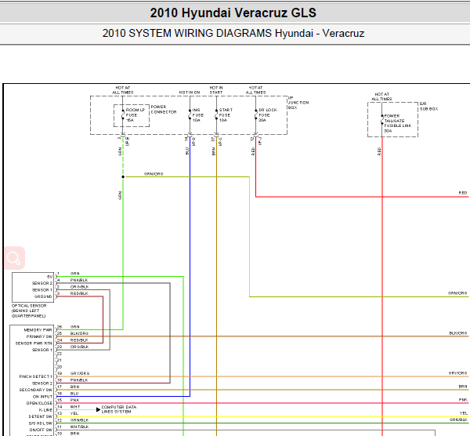Click the "DR LOCK FUSE 20A" label
This screenshot has width=470, height=436.
click(x=268, y=115)
